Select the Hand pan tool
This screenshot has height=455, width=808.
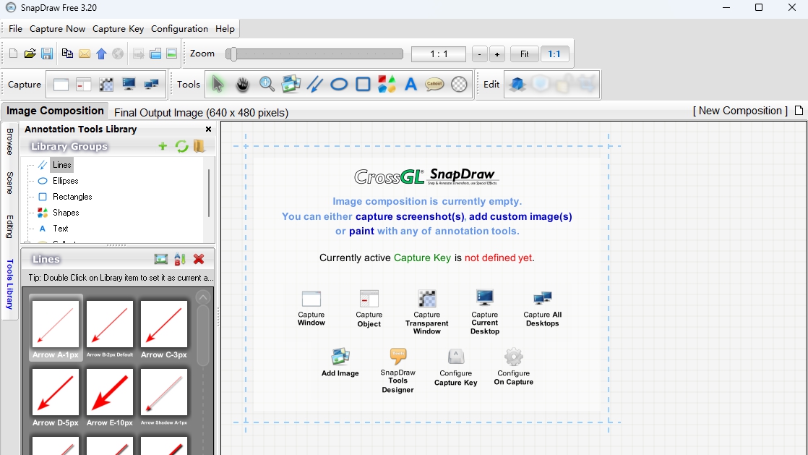click(x=243, y=85)
